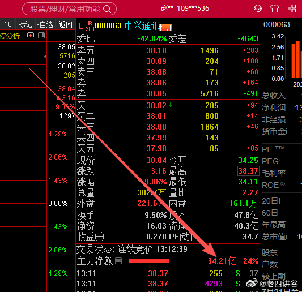Click the account name 赵** 109***536
302x292 pixels.
tap(185, 8)
